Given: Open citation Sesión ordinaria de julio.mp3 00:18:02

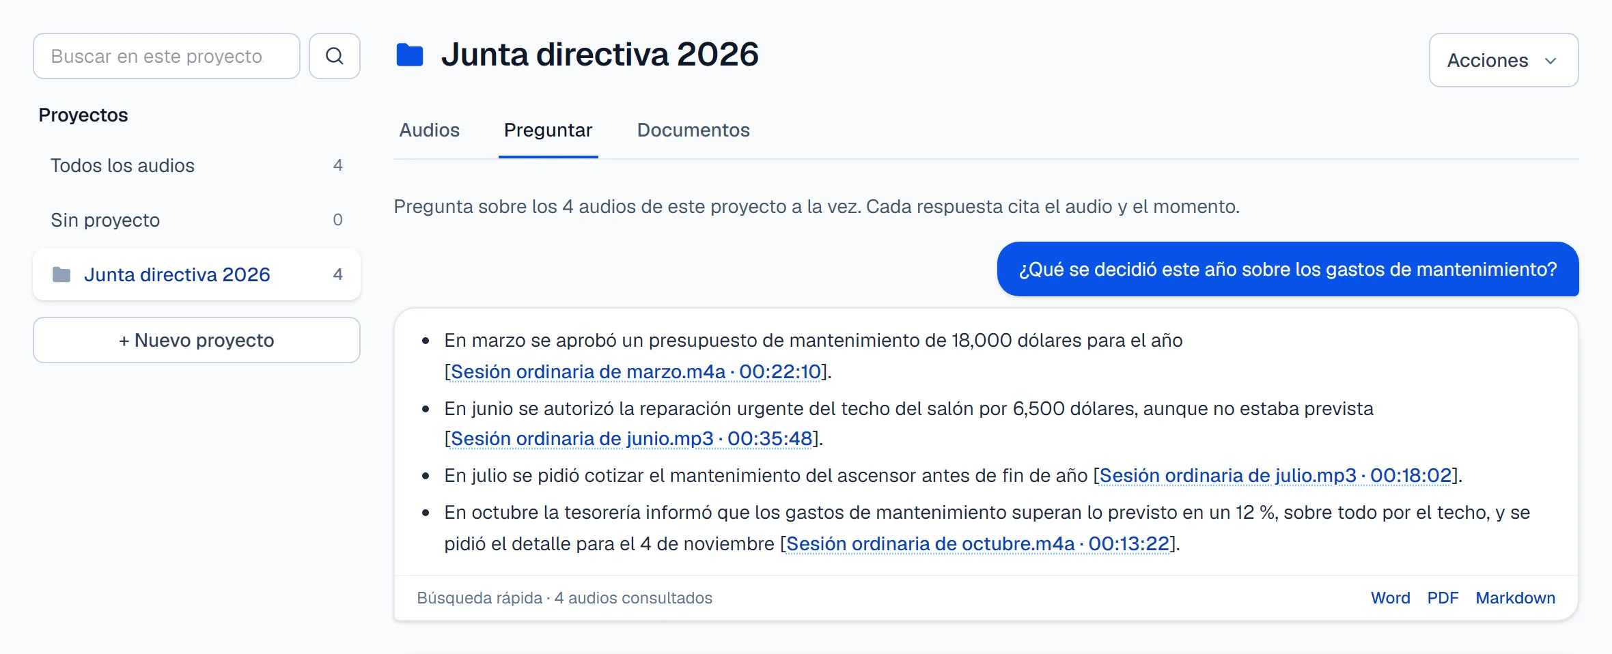Looking at the screenshot, I should tap(1275, 475).
